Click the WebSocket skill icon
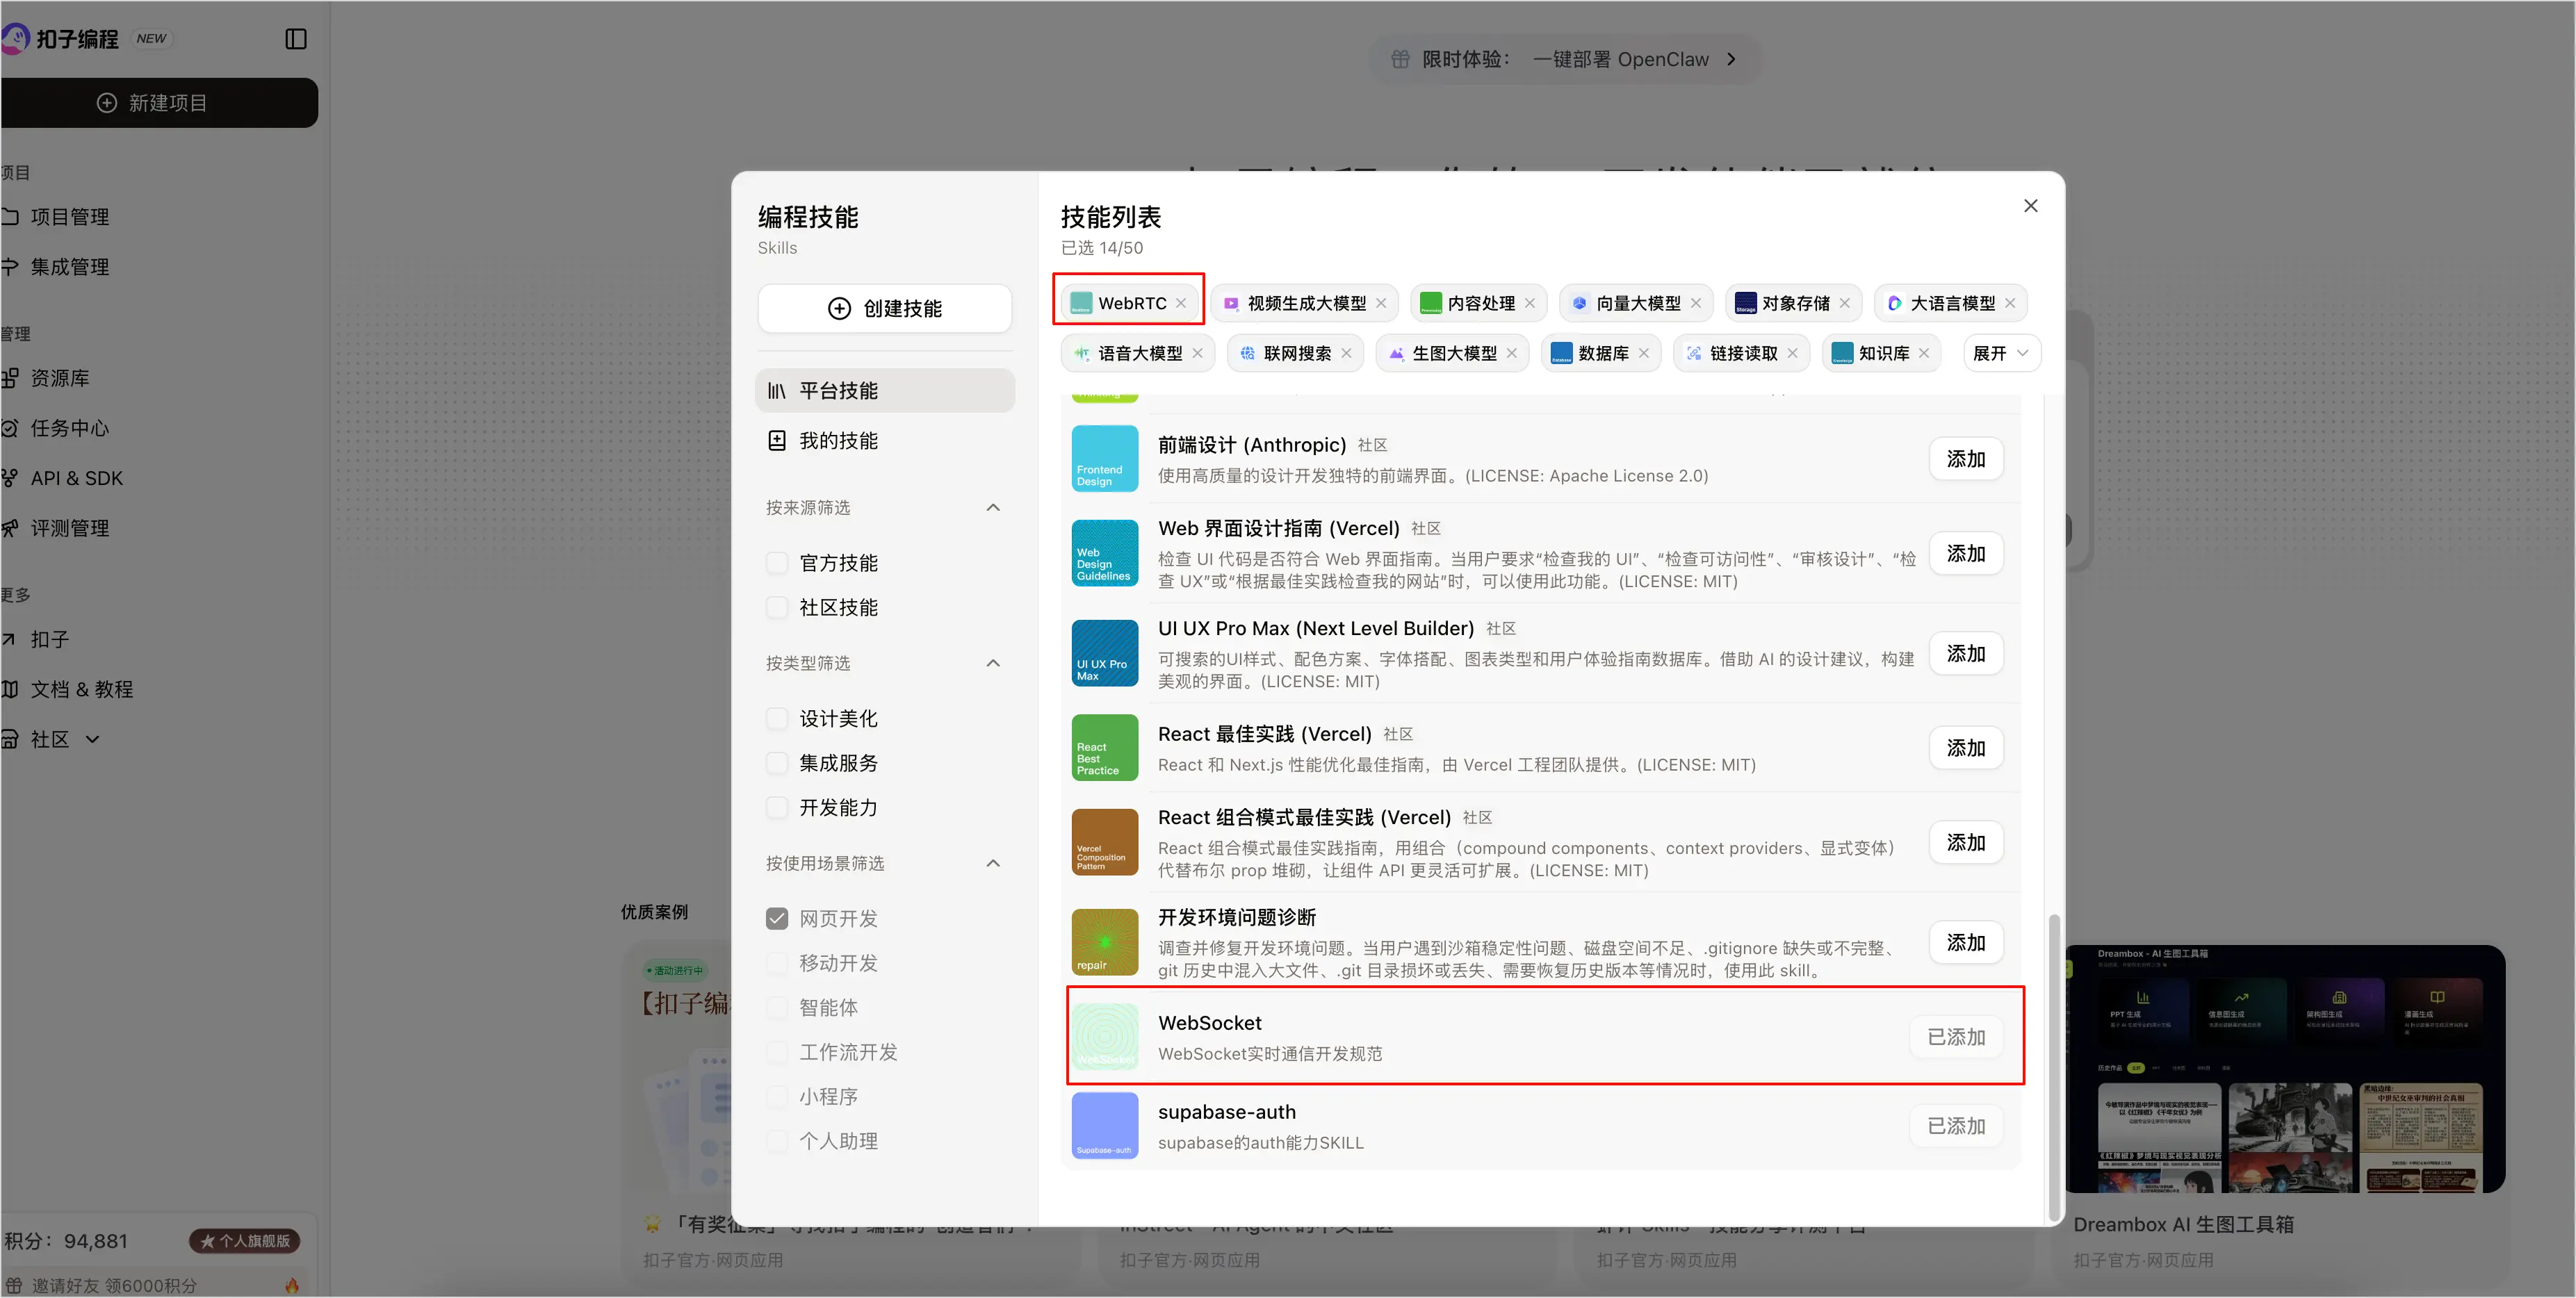The height and width of the screenshot is (1298, 2576). 1105,1036
